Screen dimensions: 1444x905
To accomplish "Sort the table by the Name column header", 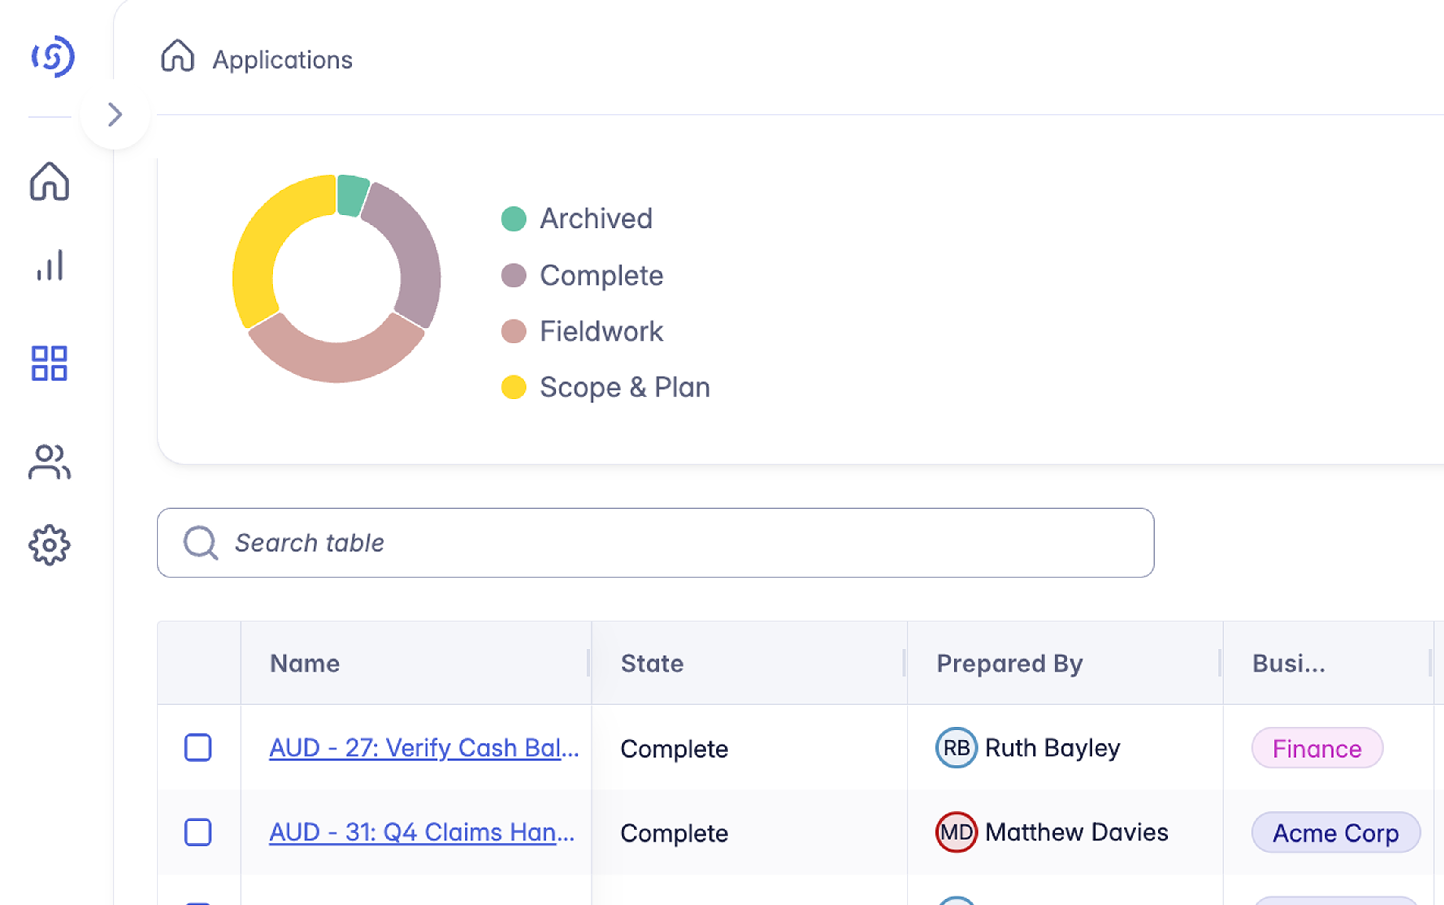I will pyautogui.click(x=304, y=663).
